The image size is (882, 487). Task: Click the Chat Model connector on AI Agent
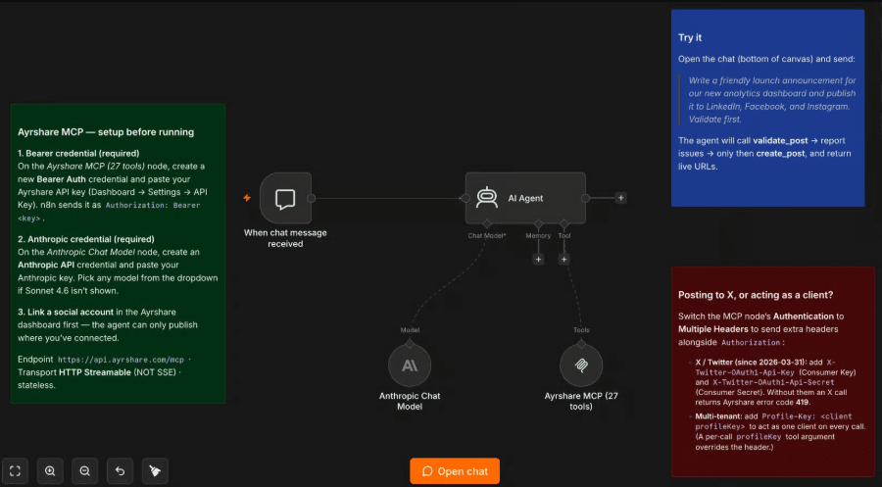pyautogui.click(x=487, y=224)
